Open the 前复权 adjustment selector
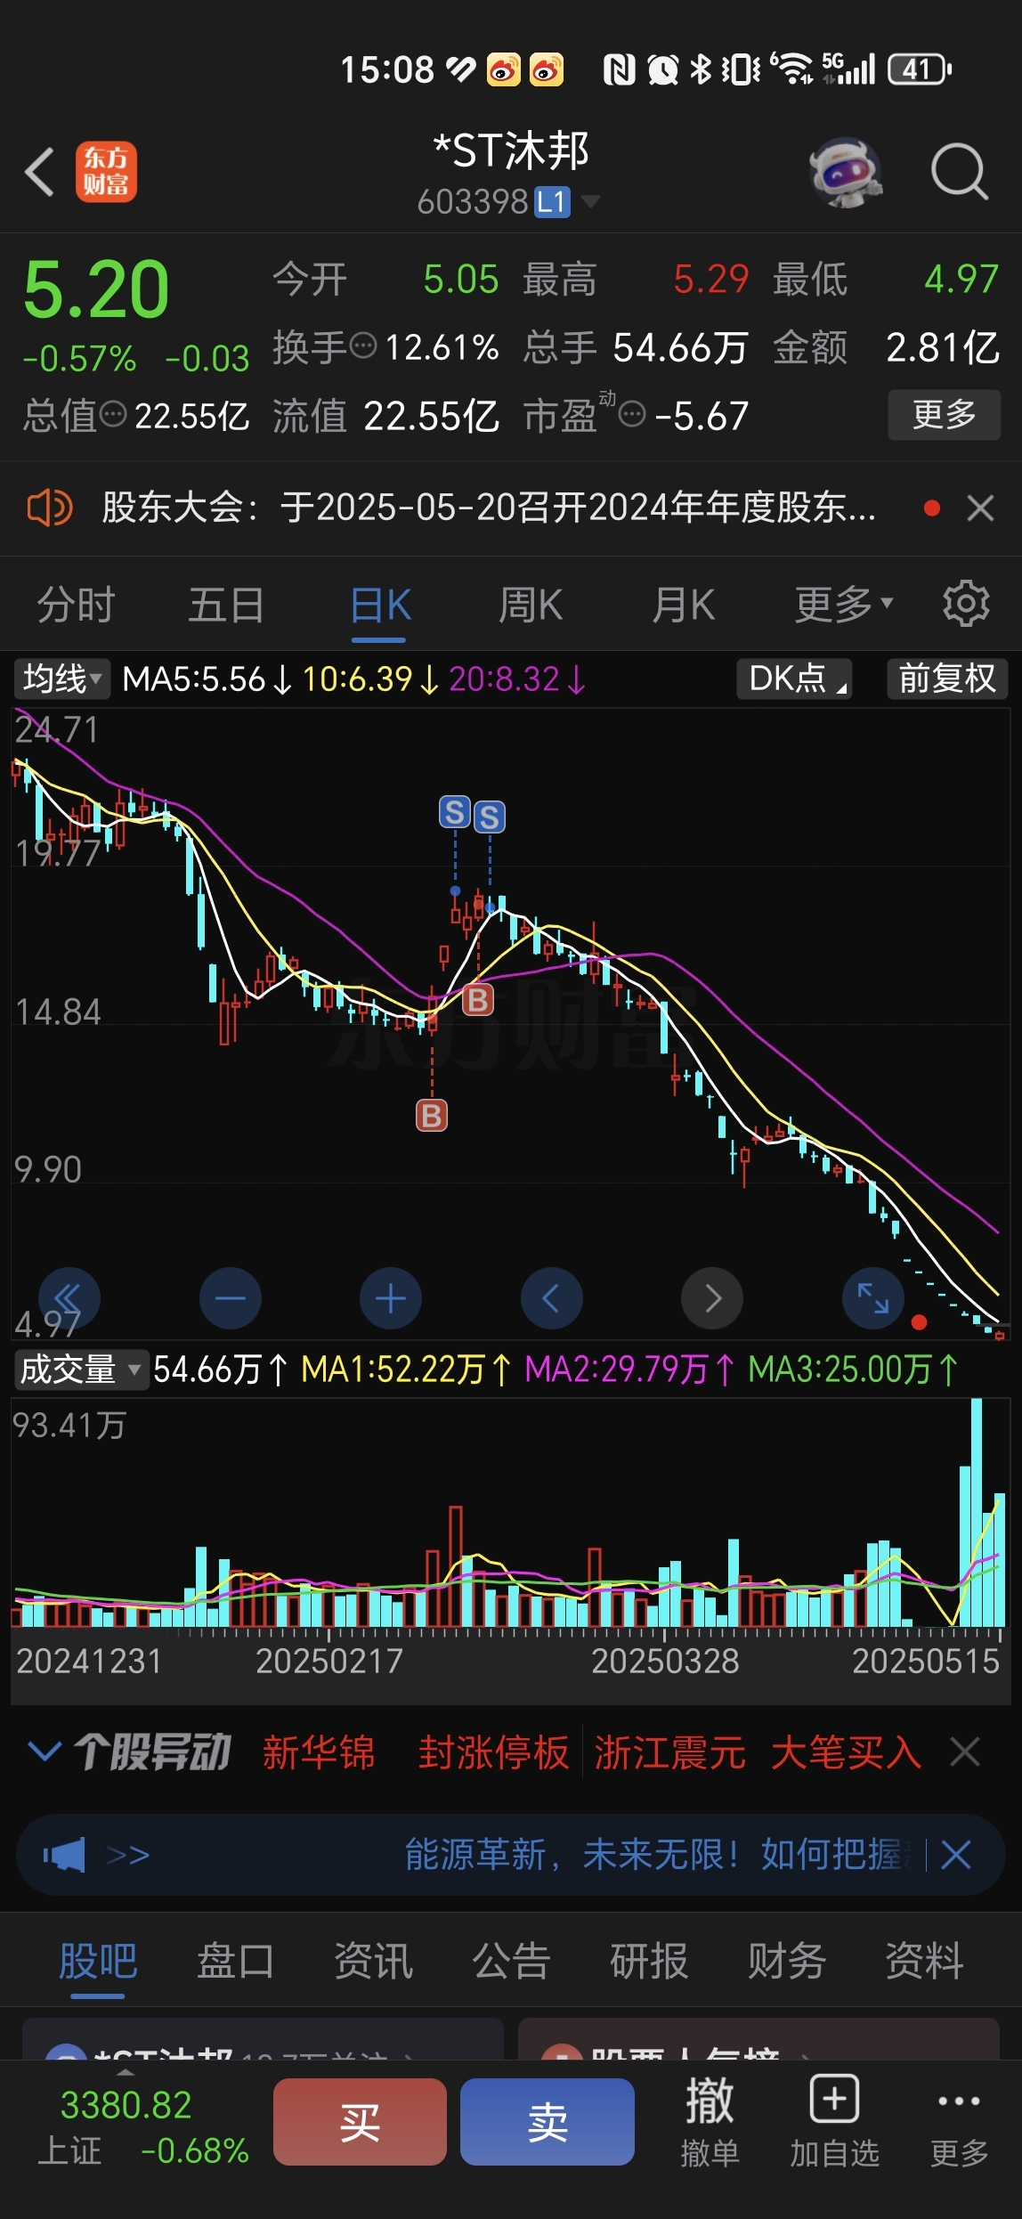The width and height of the screenshot is (1022, 2219). click(947, 679)
